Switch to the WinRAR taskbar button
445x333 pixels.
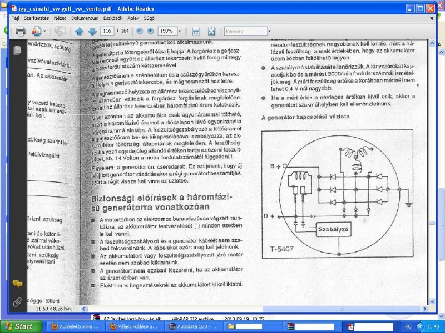tap(312, 326)
